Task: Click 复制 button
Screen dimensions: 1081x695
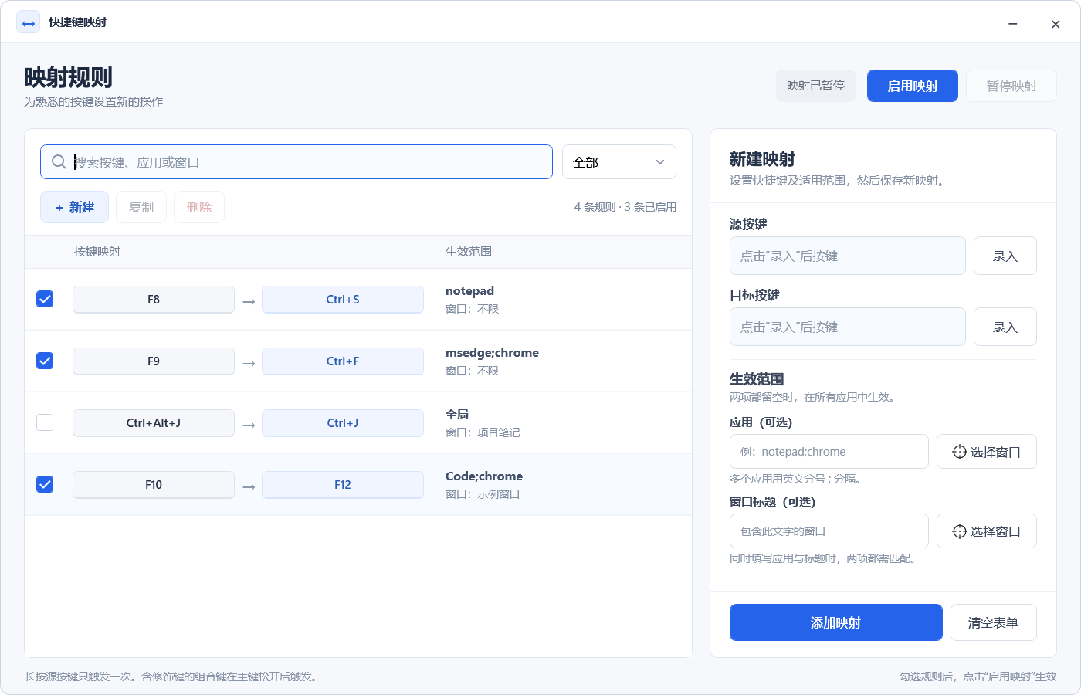Action: 141,207
